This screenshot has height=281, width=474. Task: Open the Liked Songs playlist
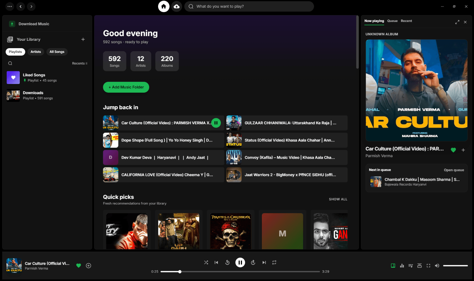[x=47, y=78]
